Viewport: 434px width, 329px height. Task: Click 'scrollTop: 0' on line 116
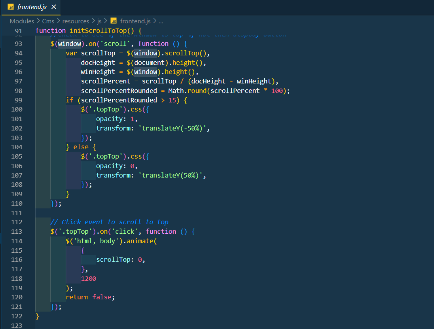point(119,260)
